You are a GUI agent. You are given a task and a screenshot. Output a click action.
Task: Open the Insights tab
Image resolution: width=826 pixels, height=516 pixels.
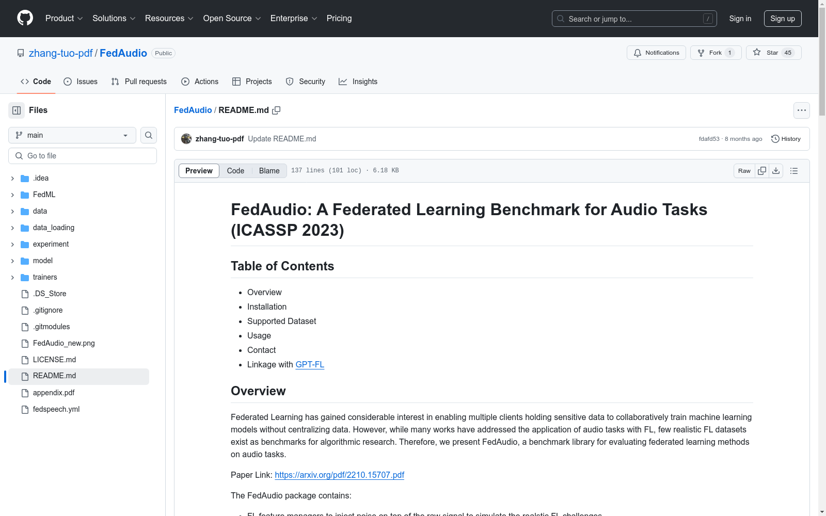click(358, 82)
